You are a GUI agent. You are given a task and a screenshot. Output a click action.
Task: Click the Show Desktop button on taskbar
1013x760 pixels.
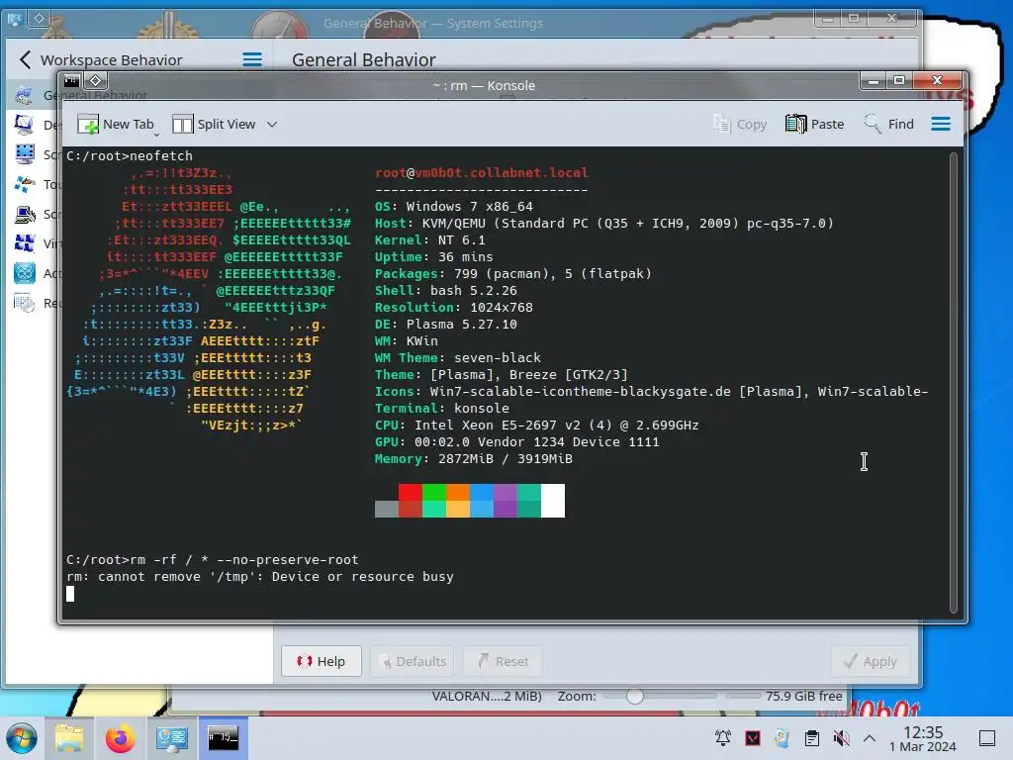[x=987, y=738]
